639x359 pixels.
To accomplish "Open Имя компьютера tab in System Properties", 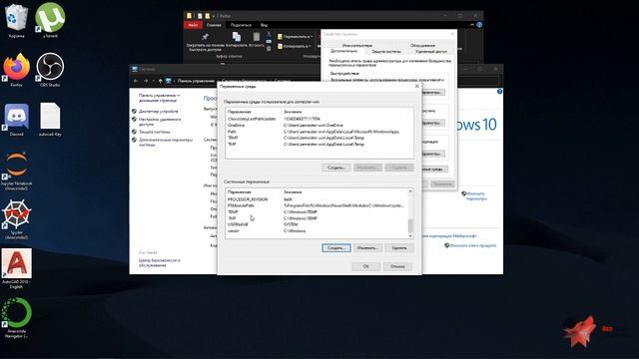I will (357, 46).
